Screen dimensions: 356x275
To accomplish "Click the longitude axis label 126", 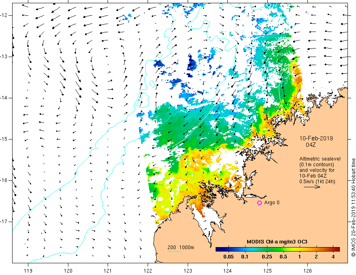I will coord(307,271).
